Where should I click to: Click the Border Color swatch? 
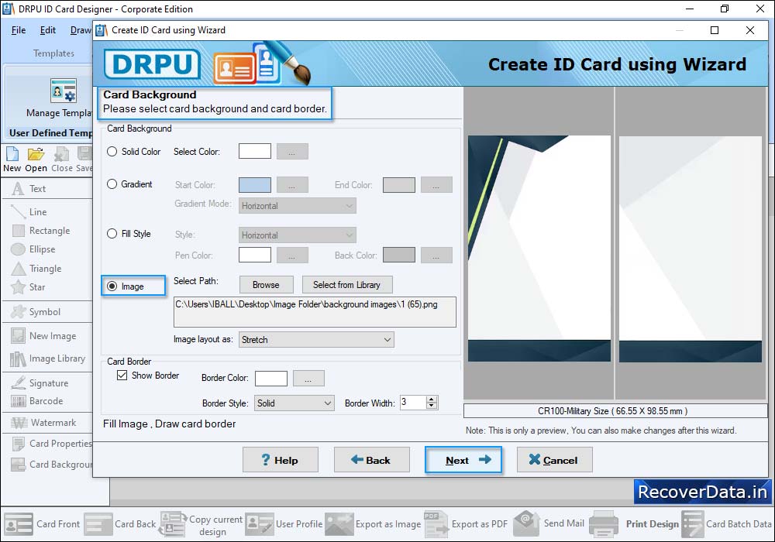coord(271,379)
